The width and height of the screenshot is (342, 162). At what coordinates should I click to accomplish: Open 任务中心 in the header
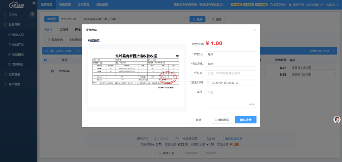277,4
